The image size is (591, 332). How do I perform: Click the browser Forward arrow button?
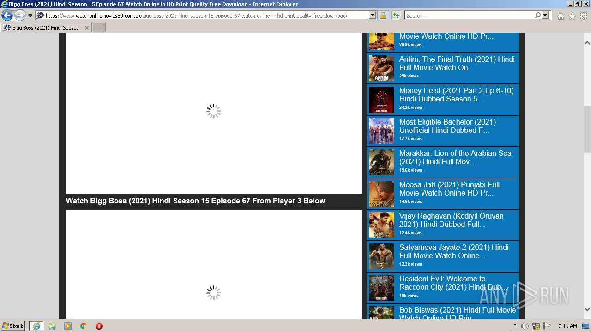point(20,16)
